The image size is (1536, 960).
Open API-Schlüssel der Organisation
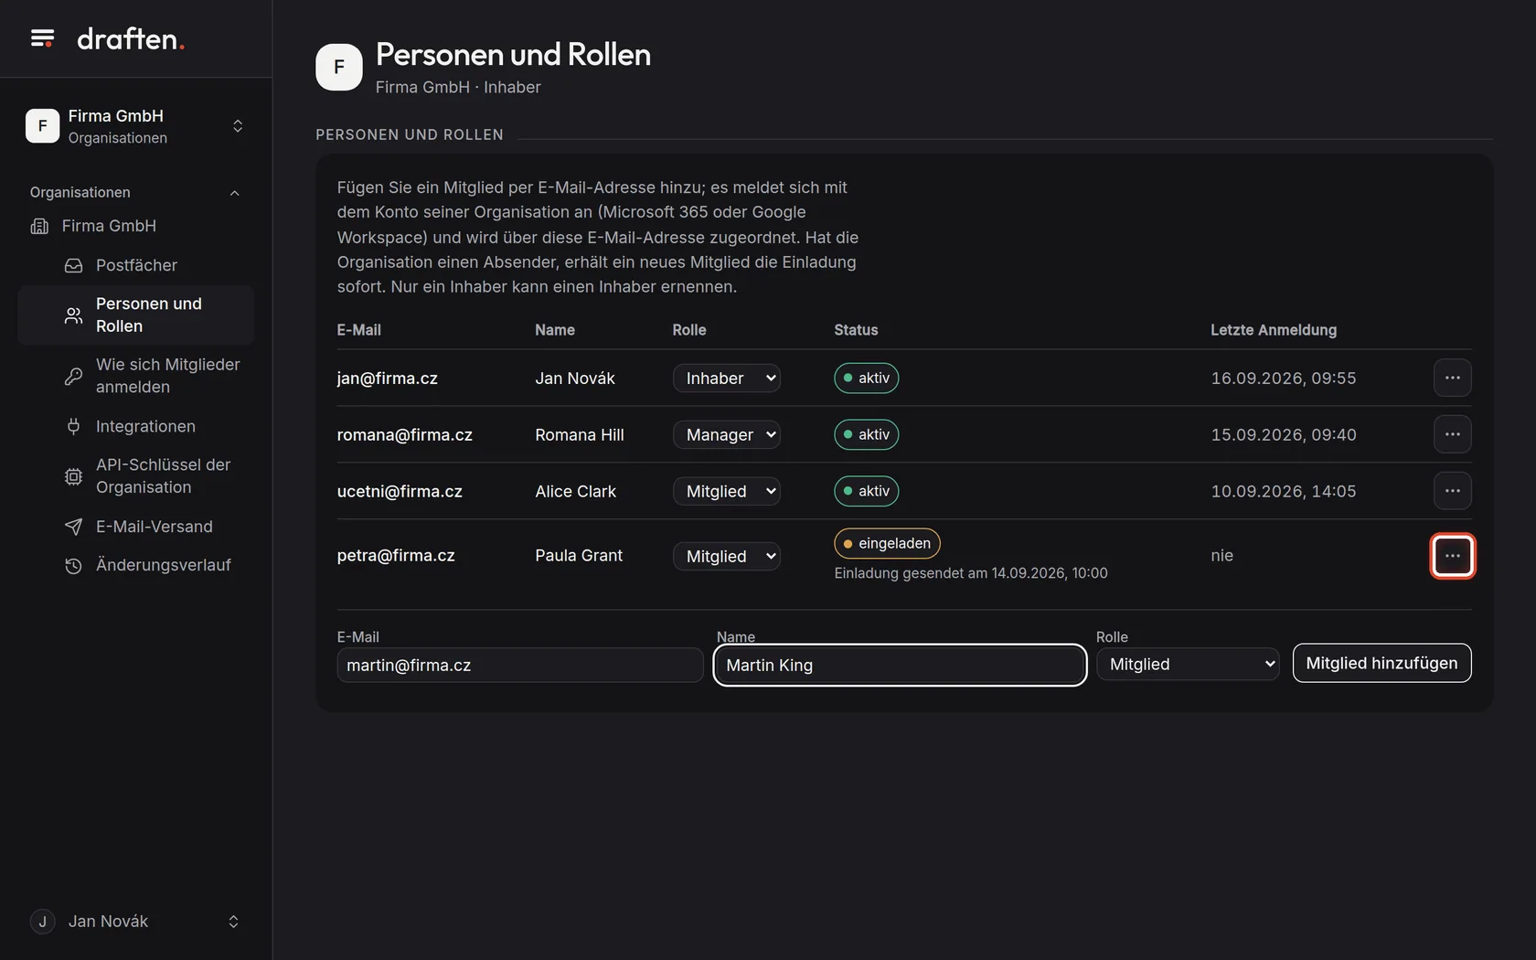tap(164, 476)
